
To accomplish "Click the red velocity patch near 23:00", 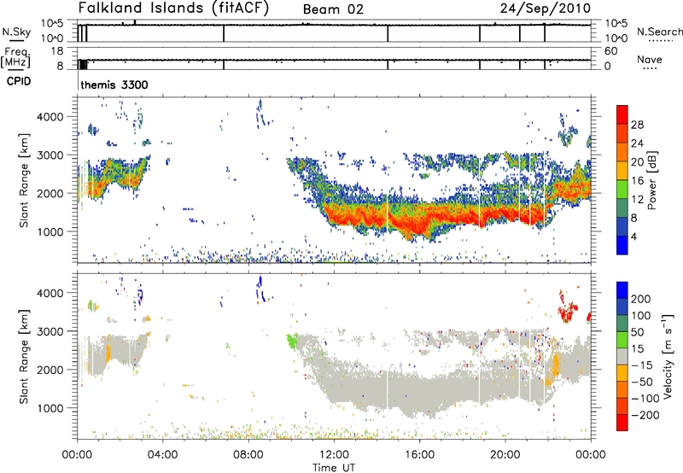I will pyautogui.click(x=568, y=308).
